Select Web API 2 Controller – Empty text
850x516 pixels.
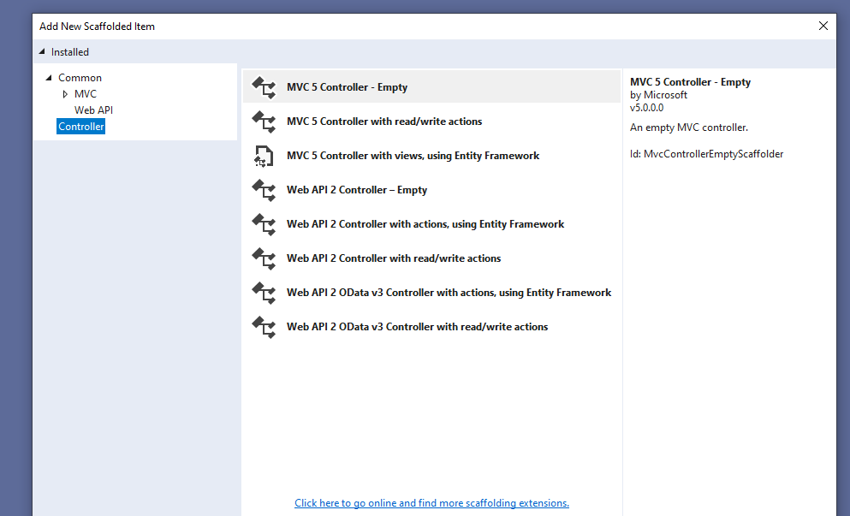coord(357,190)
